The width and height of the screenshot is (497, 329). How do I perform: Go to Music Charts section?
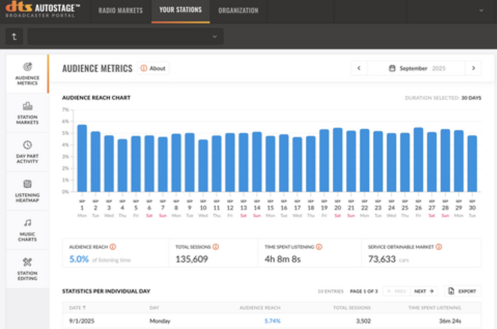(27, 229)
